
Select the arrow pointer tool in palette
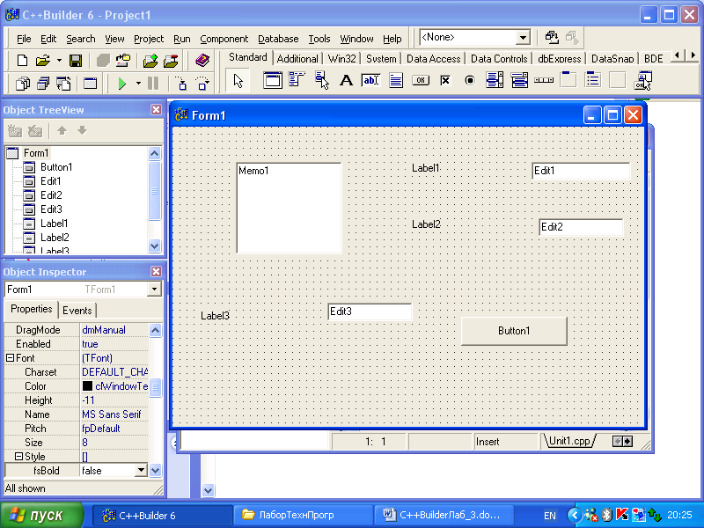coord(238,81)
